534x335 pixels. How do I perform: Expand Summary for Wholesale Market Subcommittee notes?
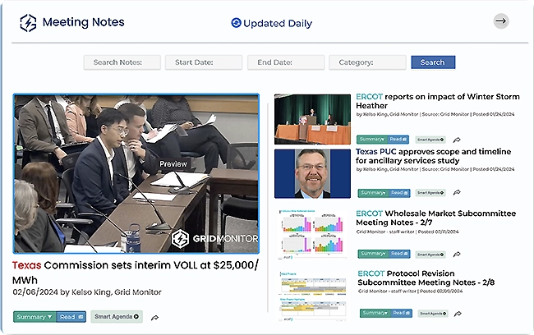tap(374, 254)
